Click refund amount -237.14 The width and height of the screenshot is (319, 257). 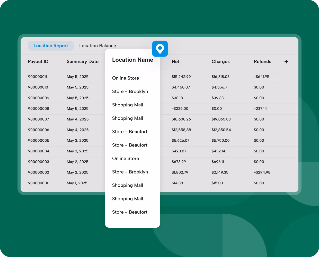point(260,108)
